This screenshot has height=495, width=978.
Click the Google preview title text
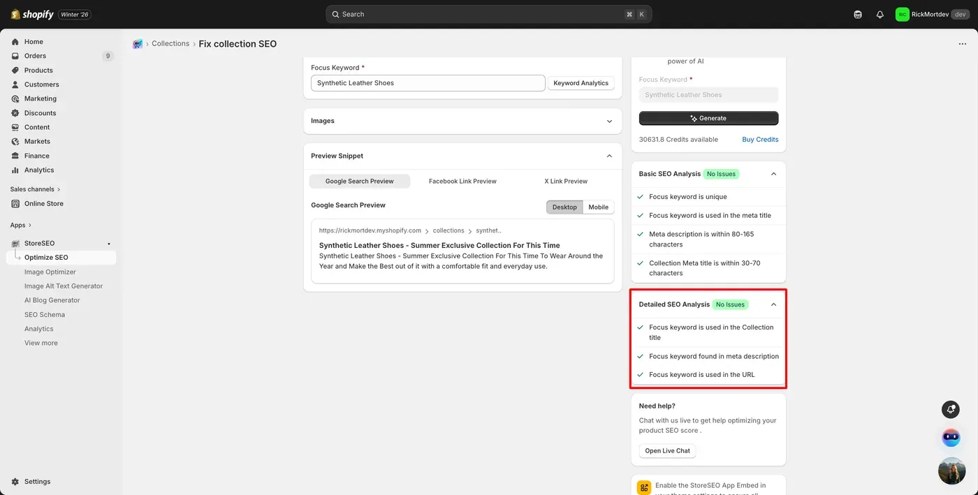[439, 246]
